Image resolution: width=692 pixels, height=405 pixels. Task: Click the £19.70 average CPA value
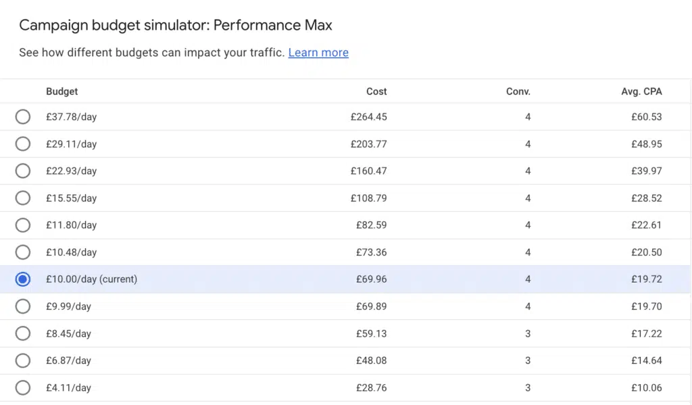647,306
